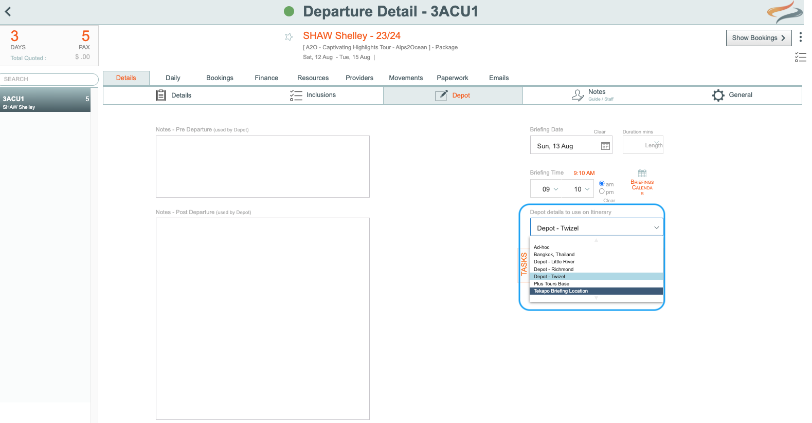Click the company logo in top right
Screen dimensions: 812x423
pyautogui.click(x=785, y=12)
